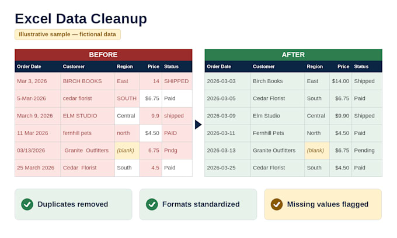Click Order Date header in AFTER table
Screen dimensions: 397x238
pyautogui.click(x=219, y=67)
